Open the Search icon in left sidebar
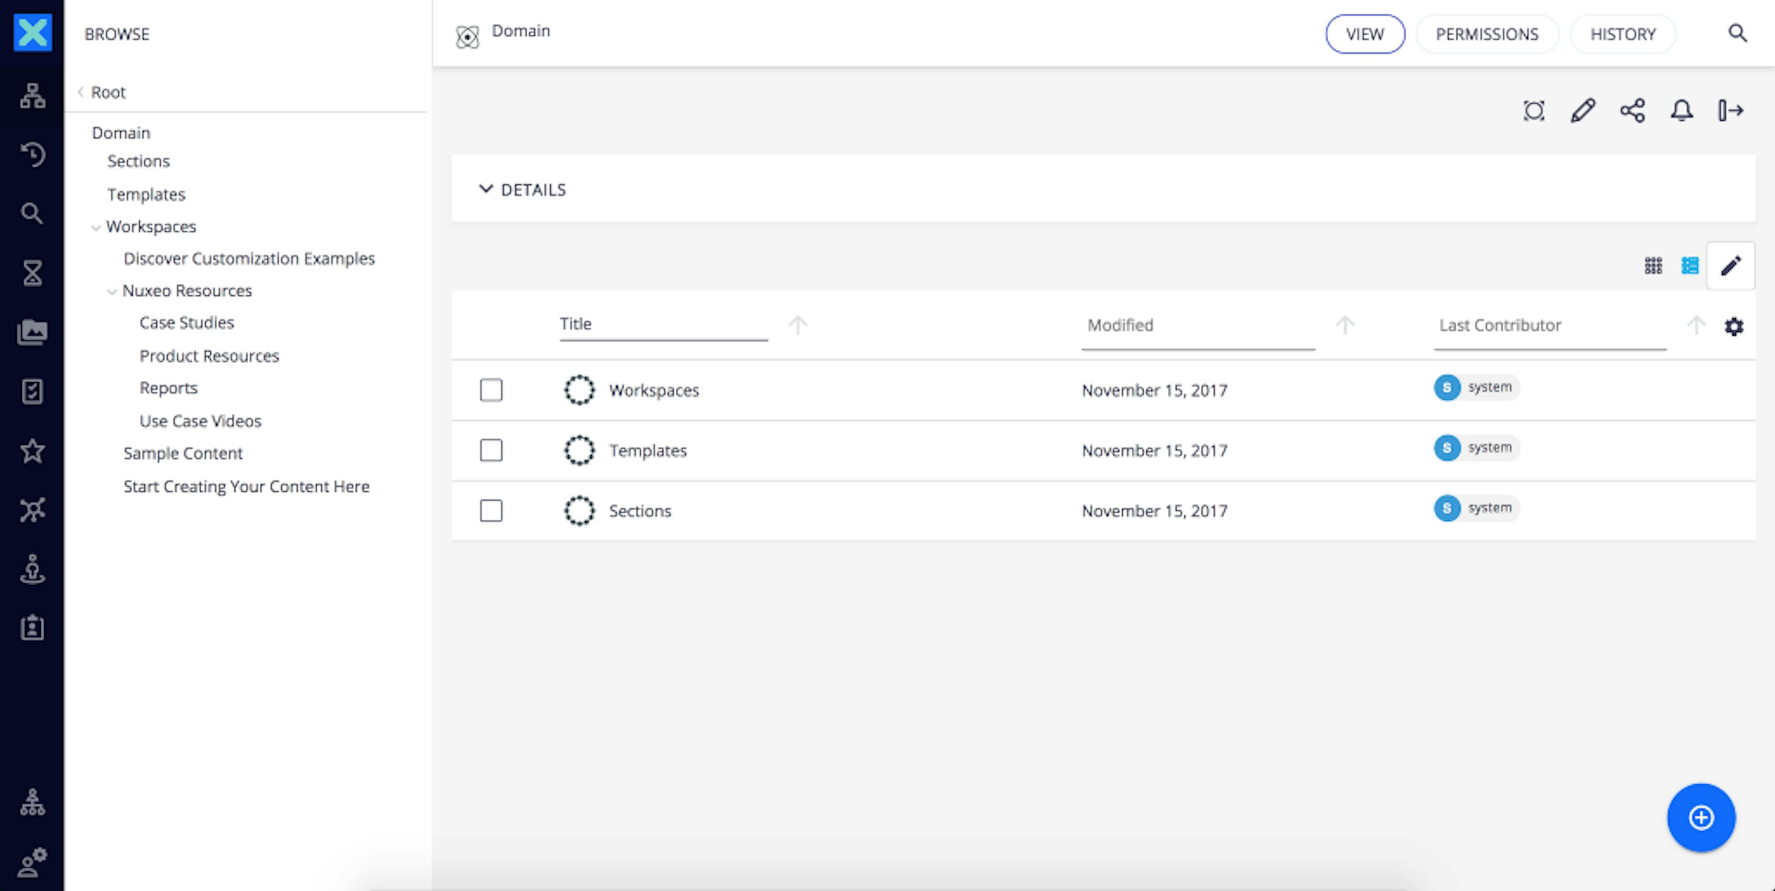Image resolution: width=1775 pixels, height=891 pixels. [x=32, y=214]
